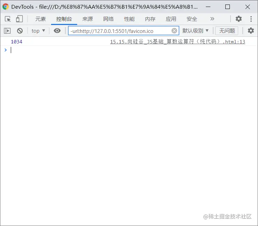Open the top JavaScript context dropdown
258x226 pixels.
(38, 31)
